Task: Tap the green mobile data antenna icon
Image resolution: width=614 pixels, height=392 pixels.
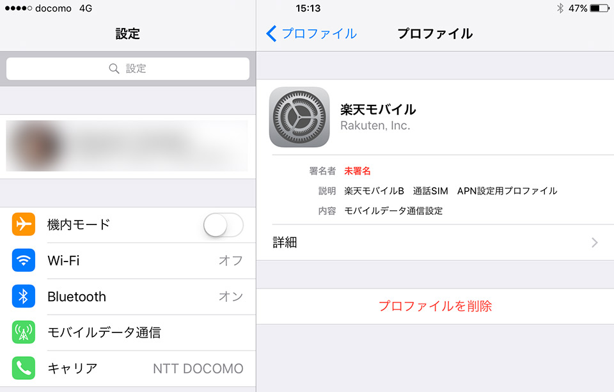Action: [x=24, y=332]
